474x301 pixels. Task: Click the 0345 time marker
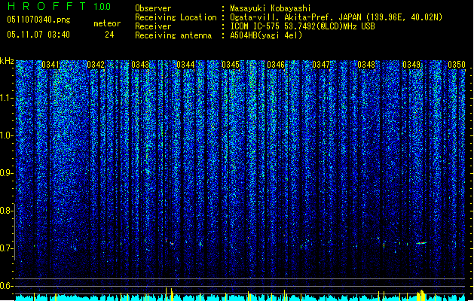pos(231,65)
